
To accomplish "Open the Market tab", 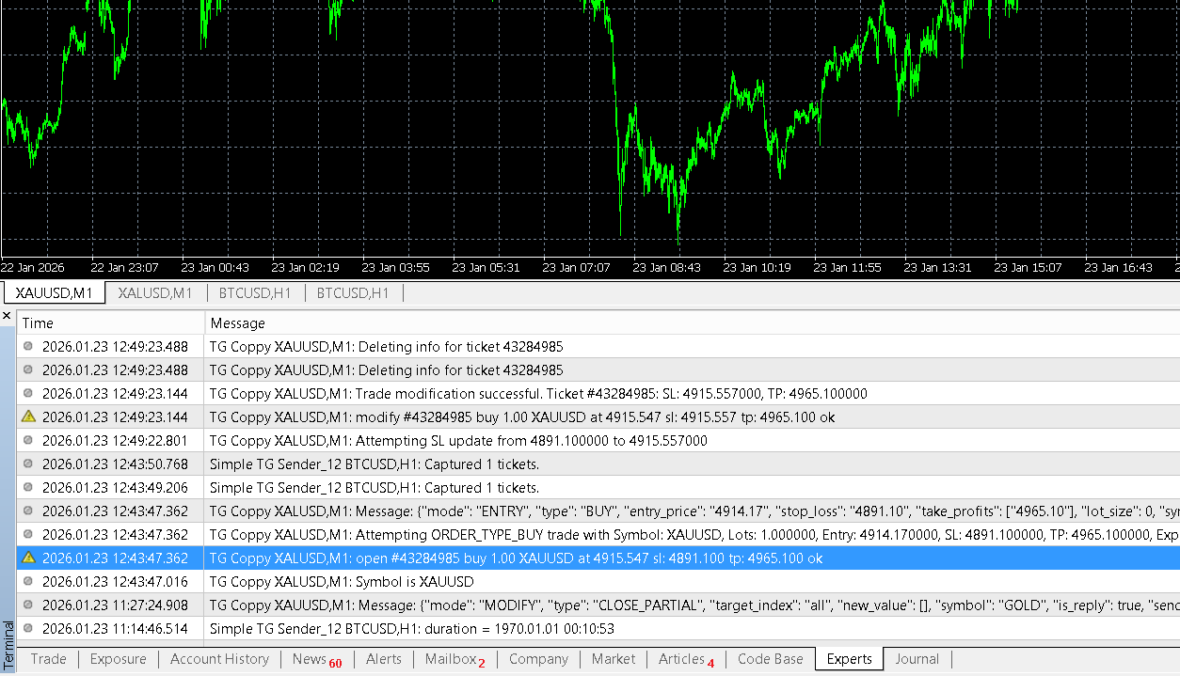I will [x=614, y=659].
